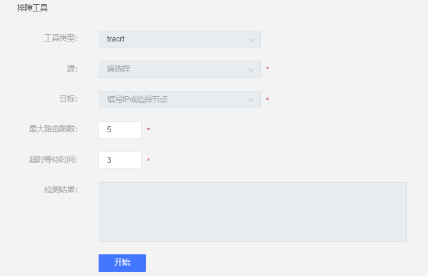The width and height of the screenshot is (428, 276).
Task: Click the chevron arrow of the 源 selector
Action: [x=251, y=70]
